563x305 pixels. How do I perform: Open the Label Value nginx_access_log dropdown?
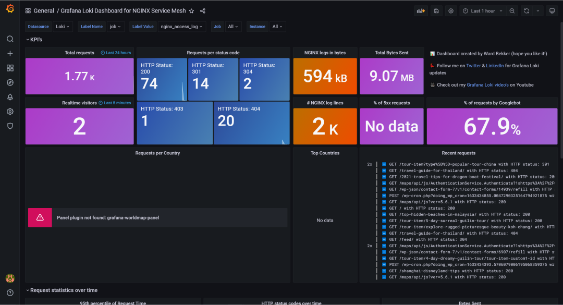coord(182,27)
